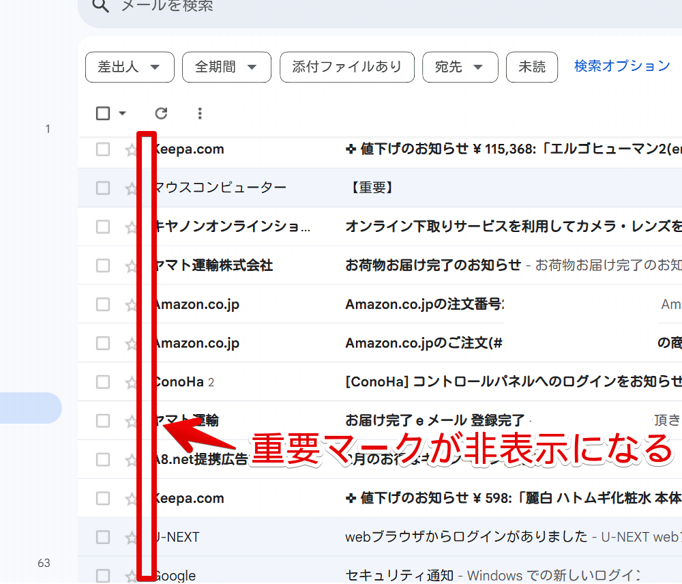Check the A8.net提携広告 email row
This screenshot has height=584, width=682.
point(103,460)
